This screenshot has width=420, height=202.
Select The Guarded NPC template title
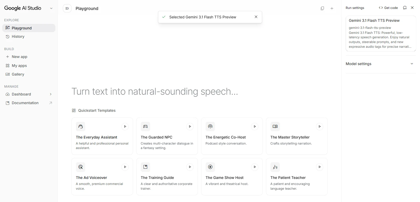[x=156, y=137]
